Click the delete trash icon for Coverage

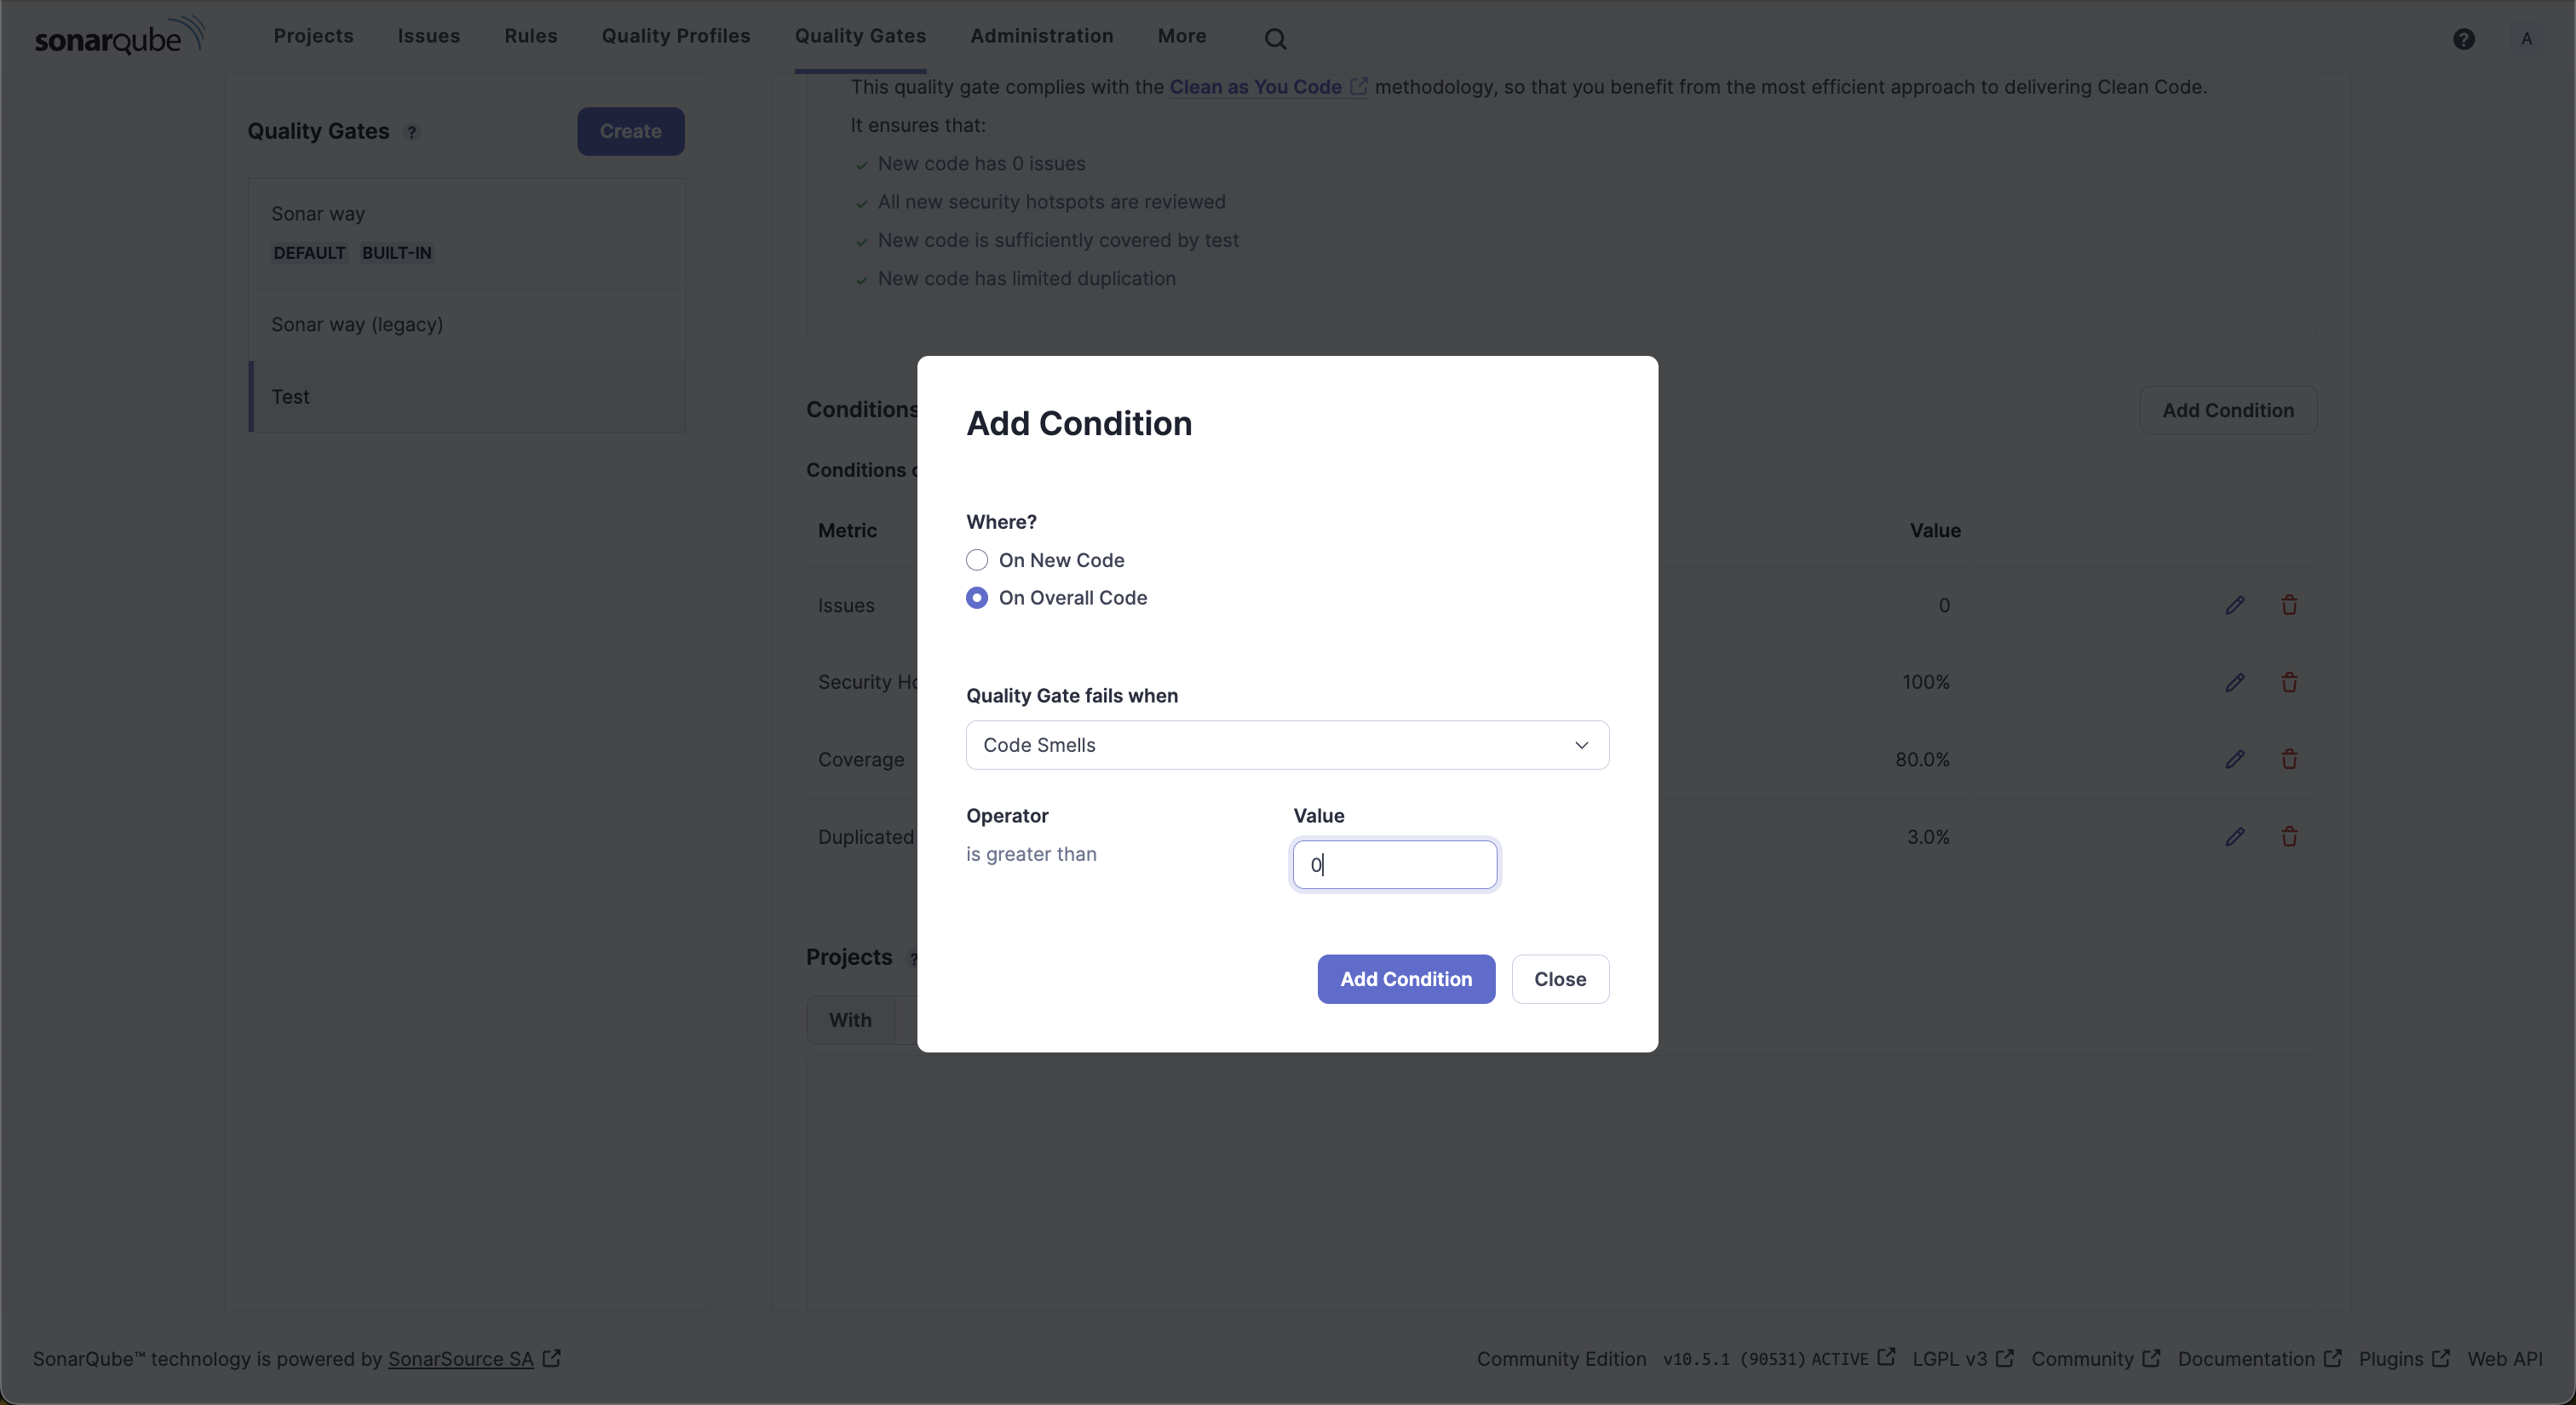click(x=2289, y=760)
